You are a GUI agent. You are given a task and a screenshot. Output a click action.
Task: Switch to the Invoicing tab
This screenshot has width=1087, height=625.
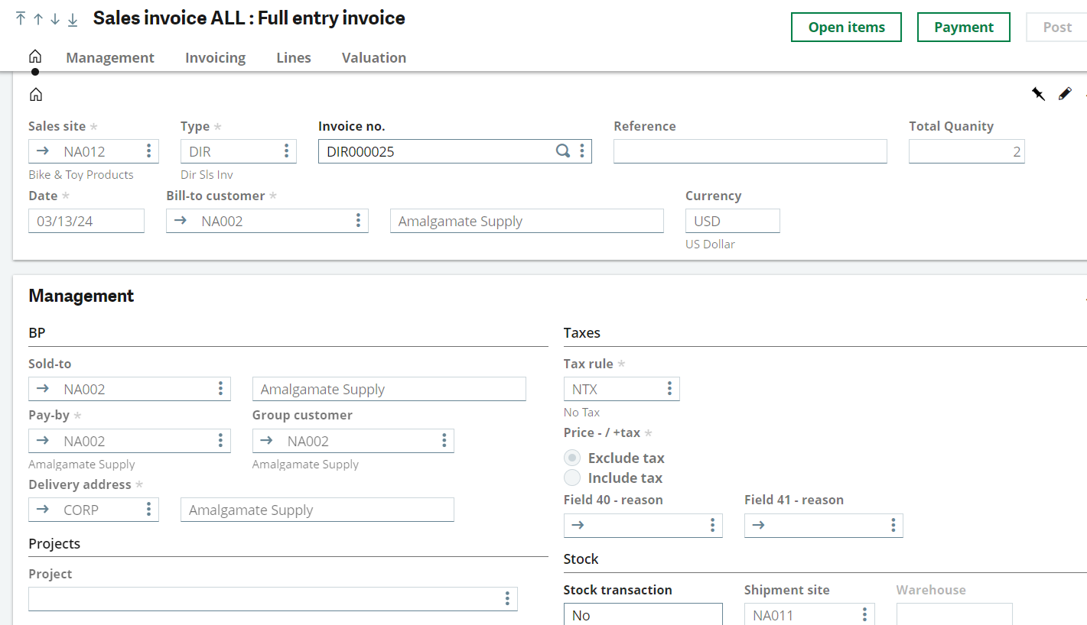click(x=215, y=58)
